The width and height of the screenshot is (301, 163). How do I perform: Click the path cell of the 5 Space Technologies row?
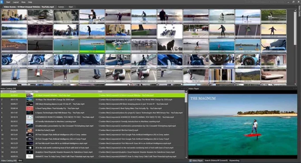click(140, 113)
